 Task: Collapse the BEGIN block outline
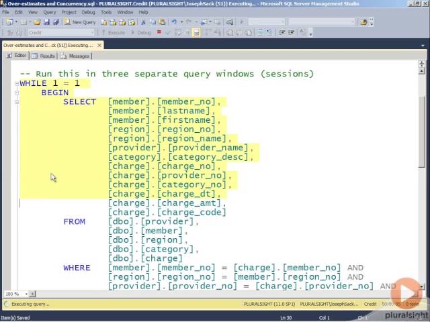[17, 93]
